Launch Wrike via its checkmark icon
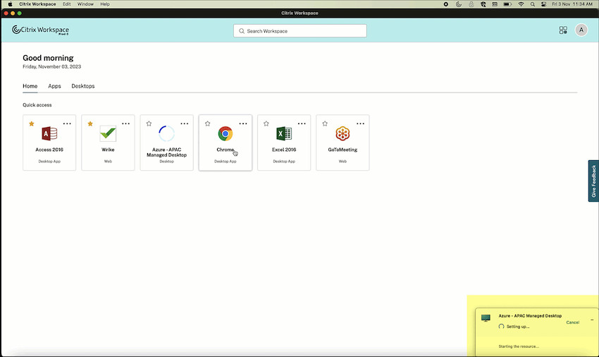Viewport: 599px width, 357px height. (x=108, y=133)
